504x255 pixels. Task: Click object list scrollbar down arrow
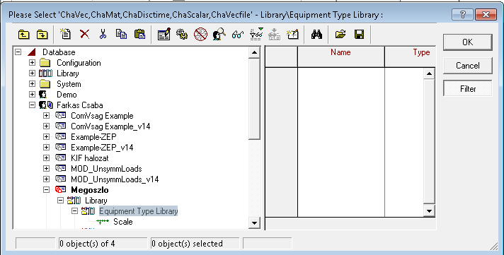click(429, 210)
